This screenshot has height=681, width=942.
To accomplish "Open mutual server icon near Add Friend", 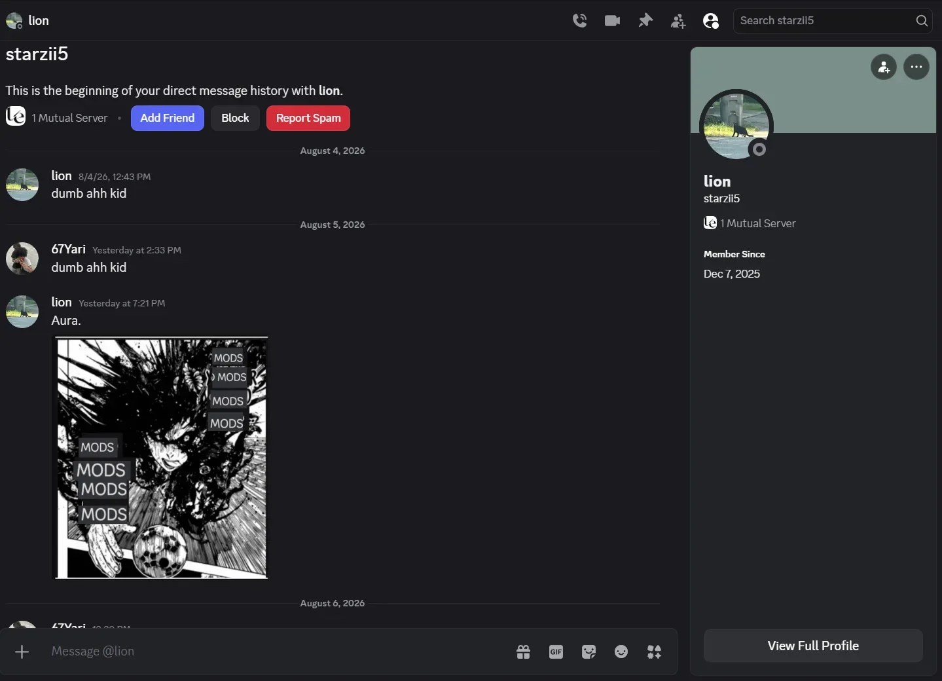I will click(16, 117).
